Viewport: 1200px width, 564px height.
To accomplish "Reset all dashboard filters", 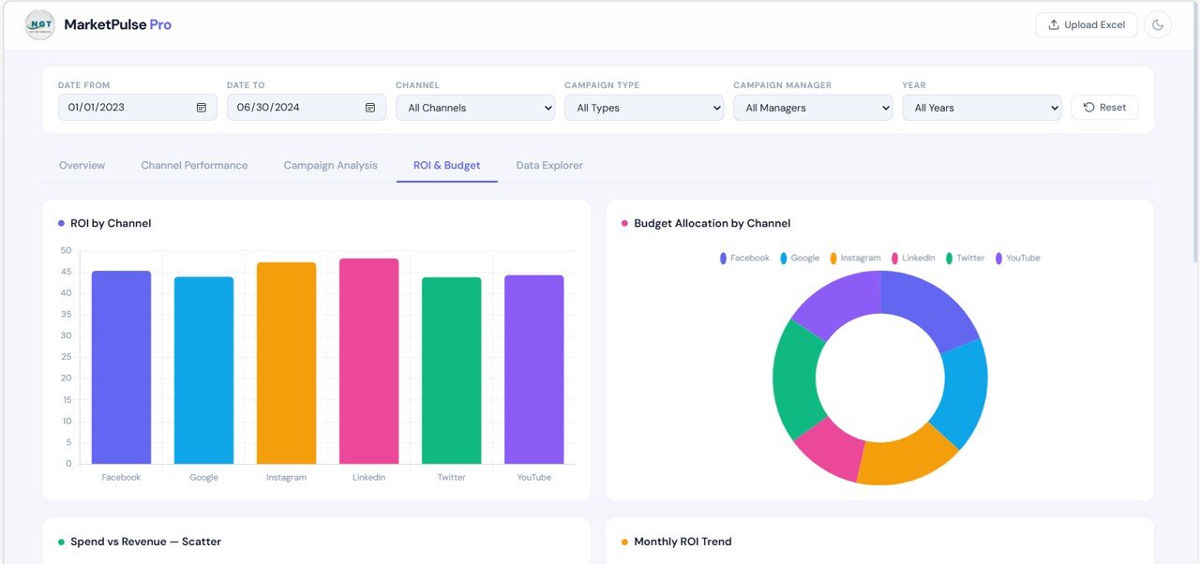I will coord(1104,107).
